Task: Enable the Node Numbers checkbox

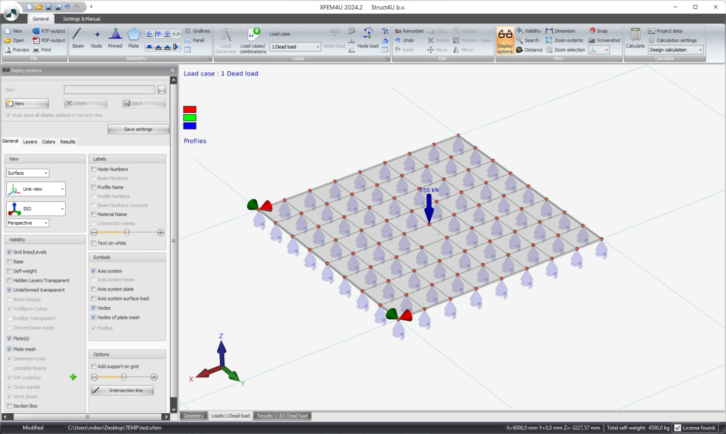Action: [94, 169]
